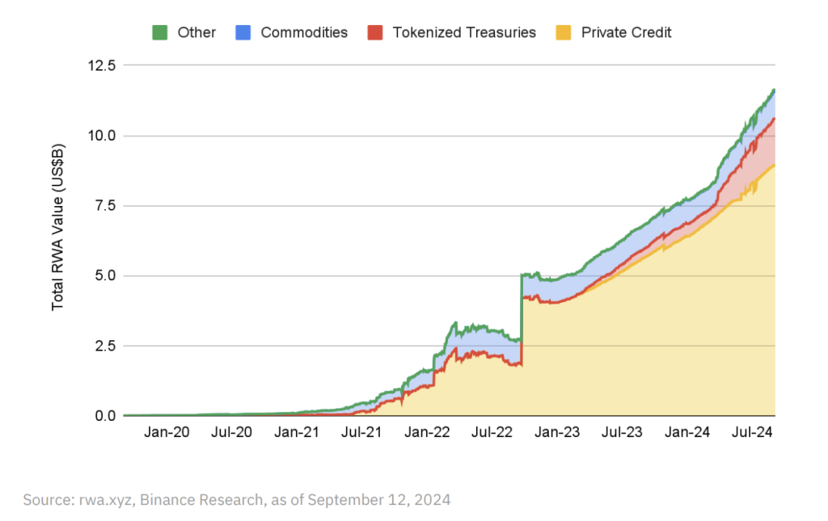Click the yellow Private Credit legend swatch

coord(564,33)
